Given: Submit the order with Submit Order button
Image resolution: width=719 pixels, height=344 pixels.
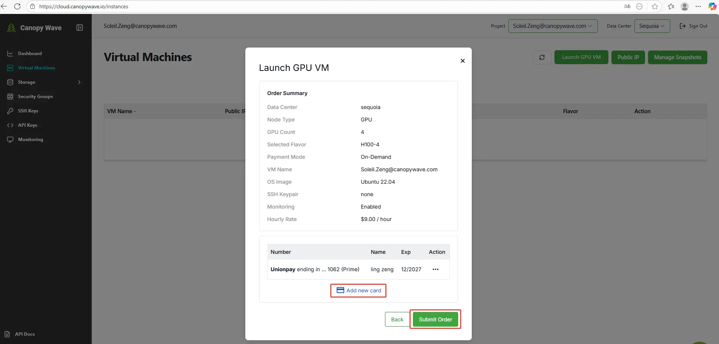Looking at the screenshot, I should pos(435,319).
